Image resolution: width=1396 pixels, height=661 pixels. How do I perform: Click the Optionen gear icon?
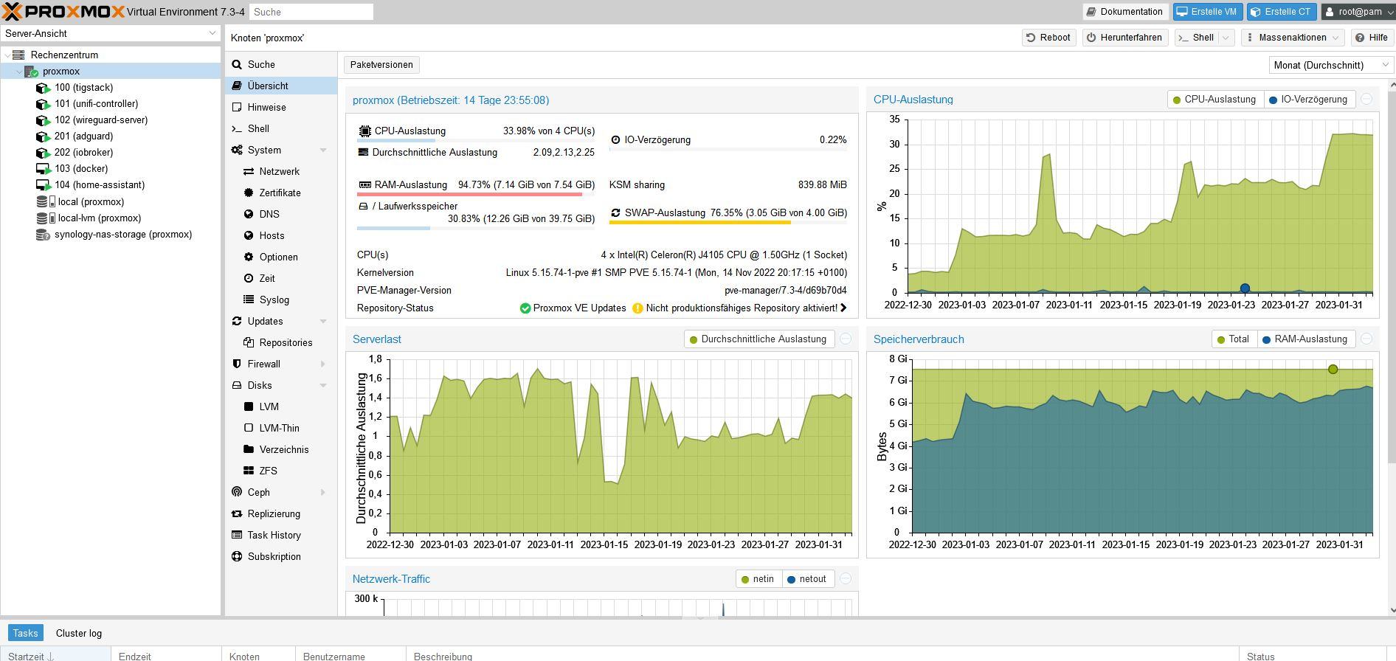[249, 257]
